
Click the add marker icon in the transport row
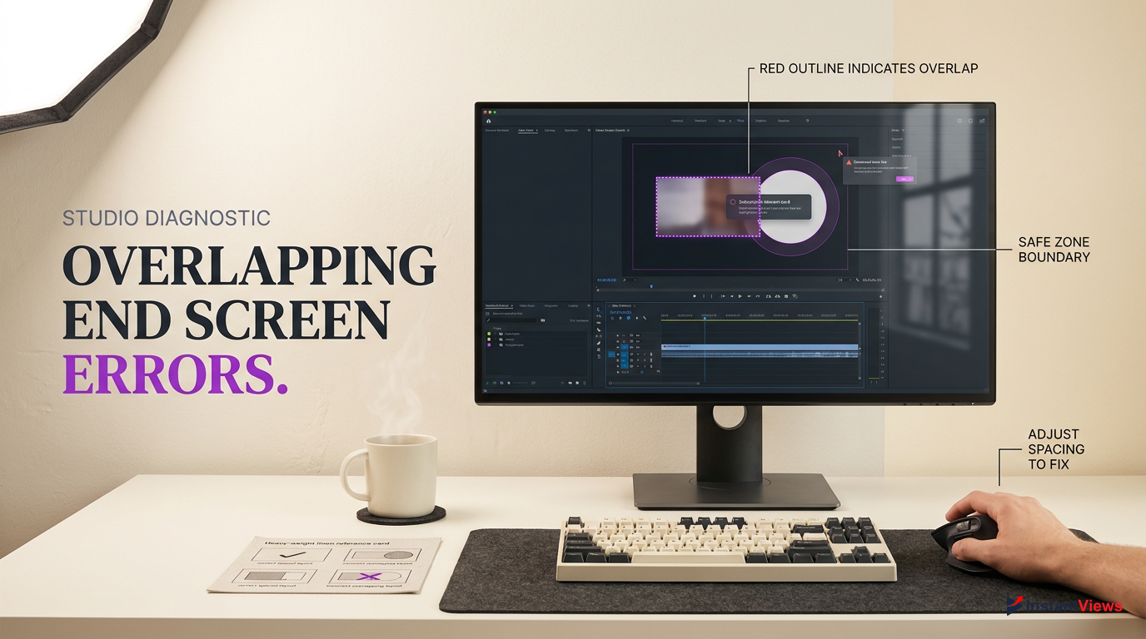pos(695,296)
